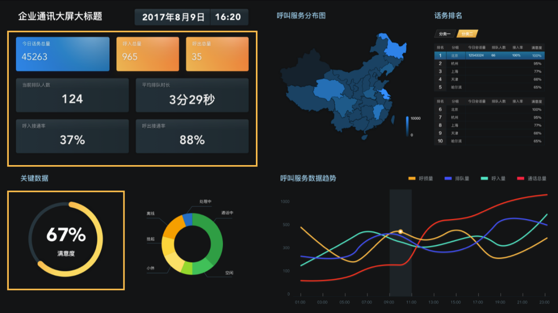Click the highlighted data point on trend chart
The height and width of the screenshot is (313, 558).
tap(400, 232)
